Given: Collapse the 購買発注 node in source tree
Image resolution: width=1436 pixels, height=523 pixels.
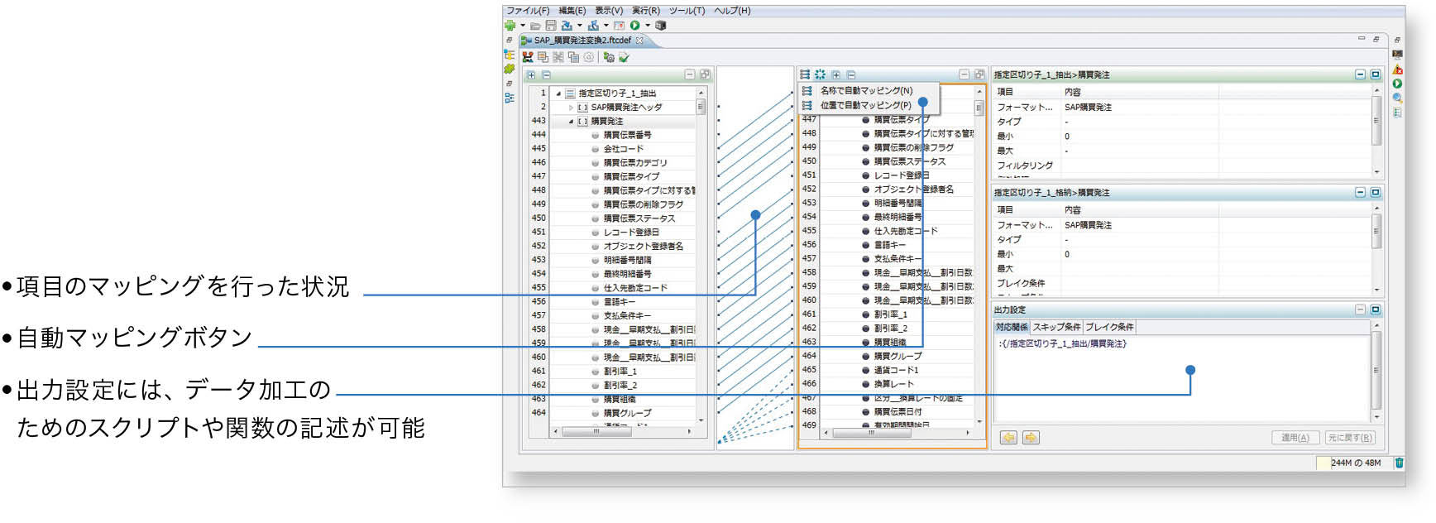Looking at the screenshot, I should pyautogui.click(x=572, y=122).
